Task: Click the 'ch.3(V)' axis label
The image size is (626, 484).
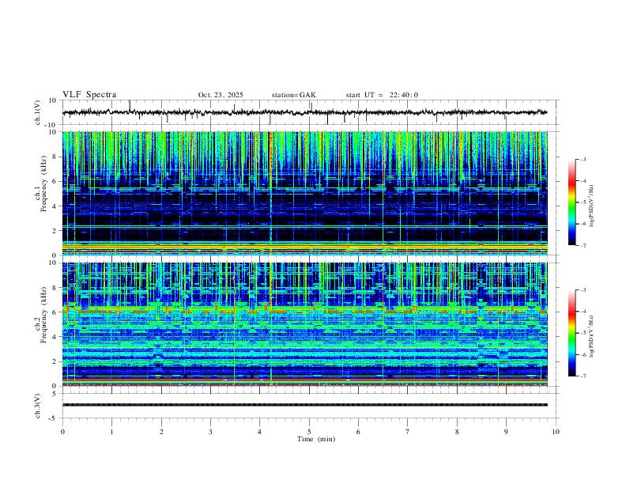Action: pyautogui.click(x=37, y=406)
